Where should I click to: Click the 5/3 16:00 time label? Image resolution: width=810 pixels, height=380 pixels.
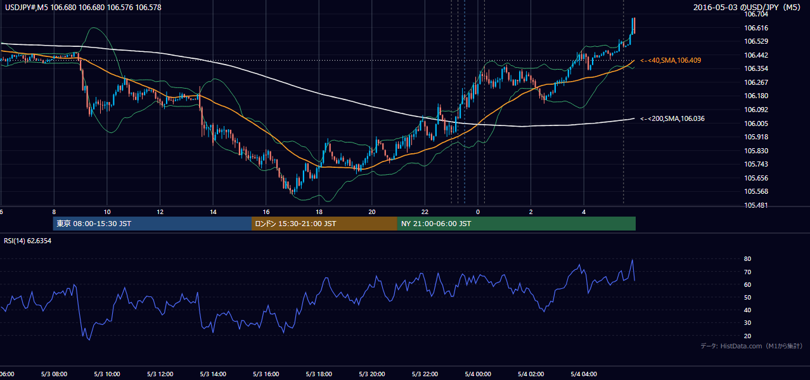tap(266, 374)
